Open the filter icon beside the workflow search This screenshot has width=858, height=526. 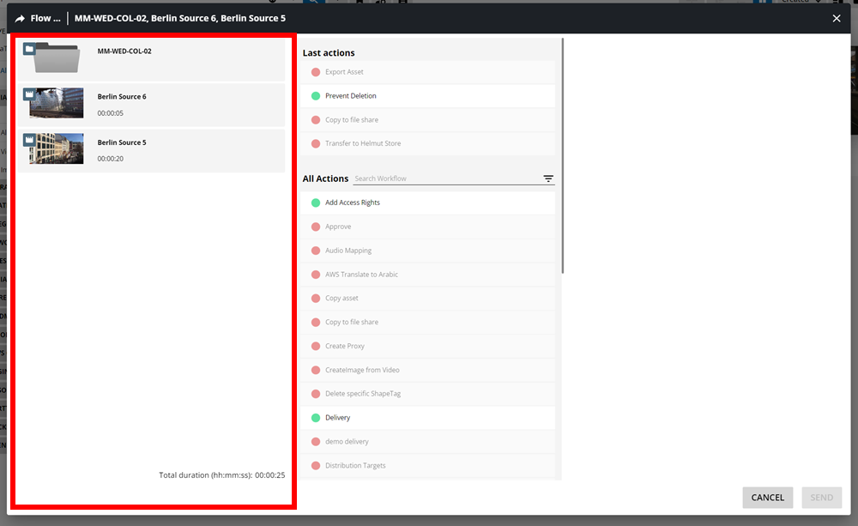click(548, 178)
